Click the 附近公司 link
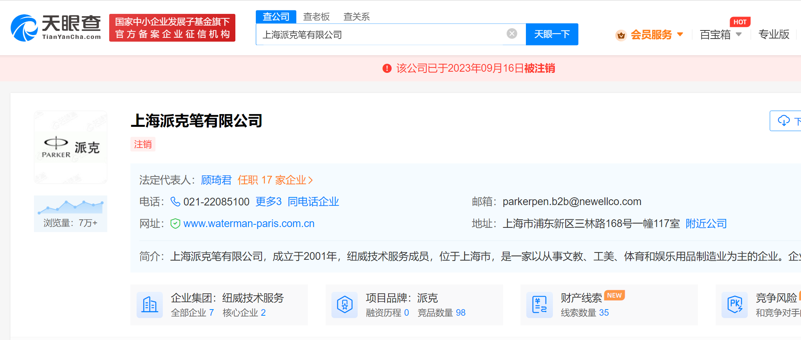This screenshot has height=340, width=801. click(x=706, y=224)
